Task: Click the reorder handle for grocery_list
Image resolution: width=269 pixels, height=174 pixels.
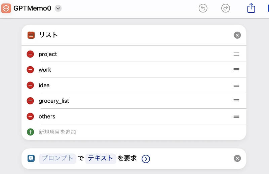Action: click(236, 101)
